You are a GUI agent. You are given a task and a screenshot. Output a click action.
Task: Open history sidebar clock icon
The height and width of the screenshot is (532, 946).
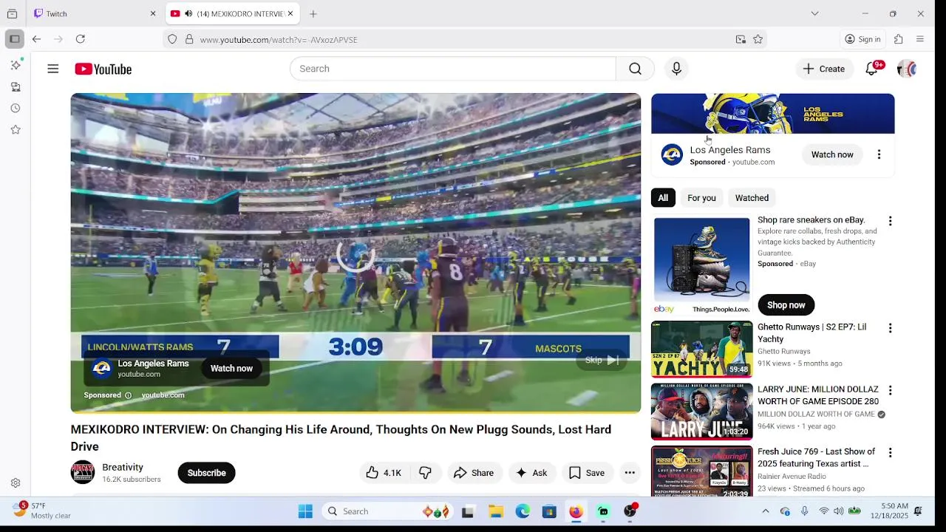pos(16,109)
